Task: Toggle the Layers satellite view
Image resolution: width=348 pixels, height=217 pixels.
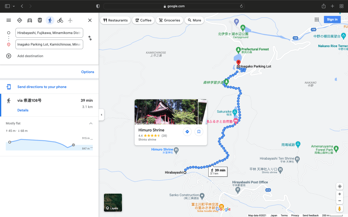Action: point(113,202)
